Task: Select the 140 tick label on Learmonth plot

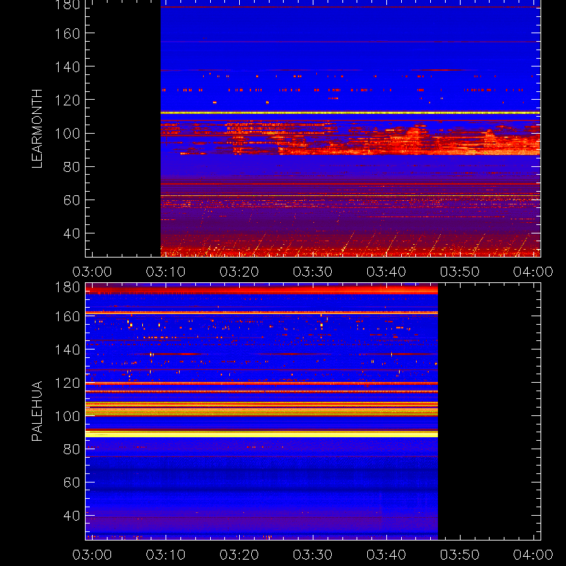Action: pos(67,67)
